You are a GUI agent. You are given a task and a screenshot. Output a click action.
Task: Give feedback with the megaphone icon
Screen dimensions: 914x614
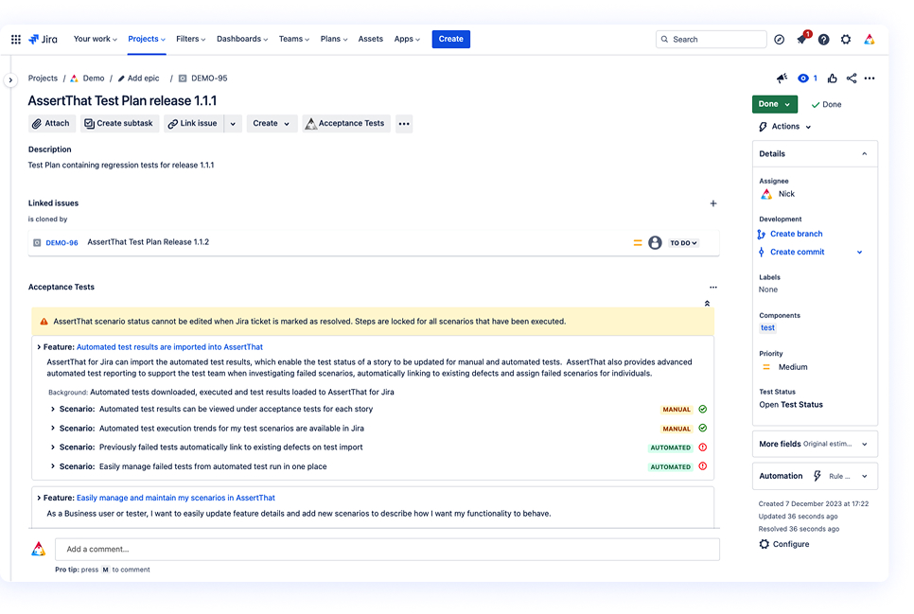782,78
